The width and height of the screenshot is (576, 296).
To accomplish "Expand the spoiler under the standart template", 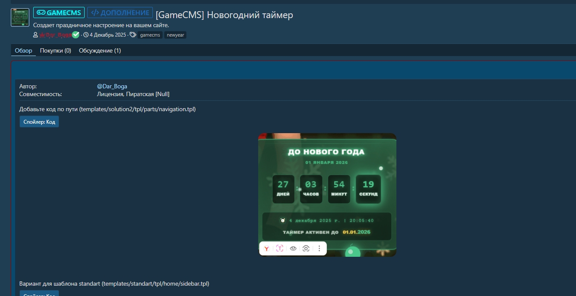I will (x=39, y=293).
